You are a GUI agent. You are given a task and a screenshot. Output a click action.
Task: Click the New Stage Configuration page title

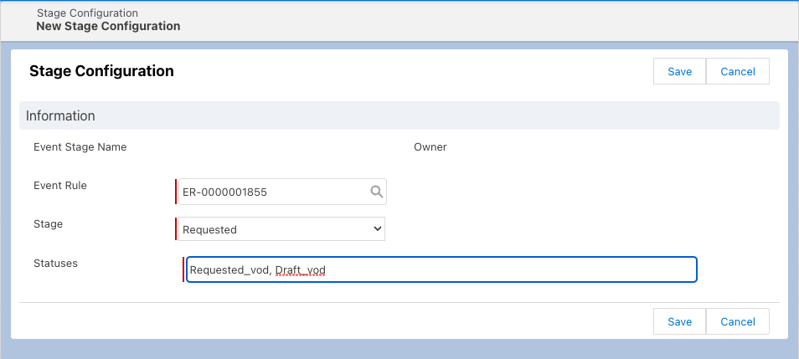pos(108,26)
